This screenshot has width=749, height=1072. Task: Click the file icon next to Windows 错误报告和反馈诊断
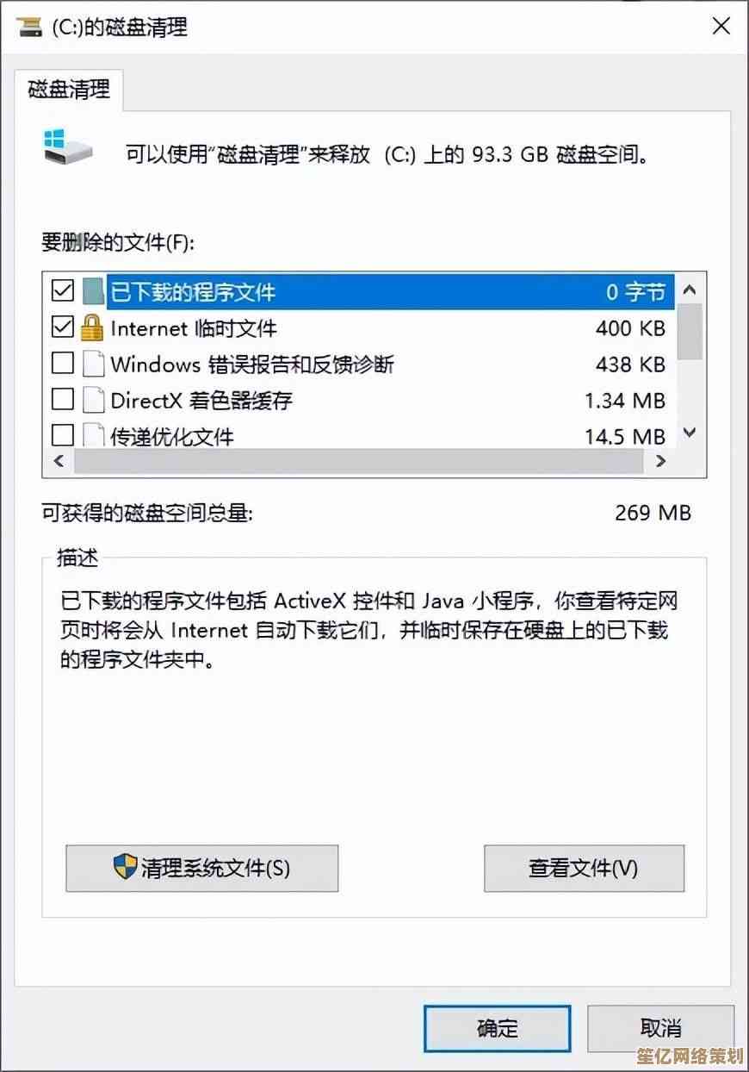[92, 364]
